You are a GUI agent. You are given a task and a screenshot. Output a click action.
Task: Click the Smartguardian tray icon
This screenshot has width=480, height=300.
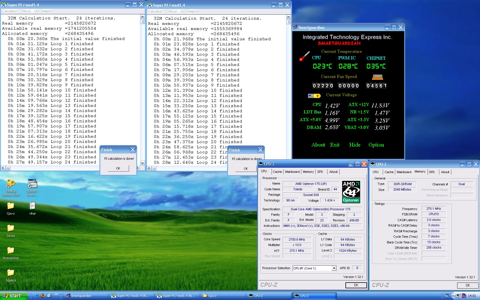point(464,296)
